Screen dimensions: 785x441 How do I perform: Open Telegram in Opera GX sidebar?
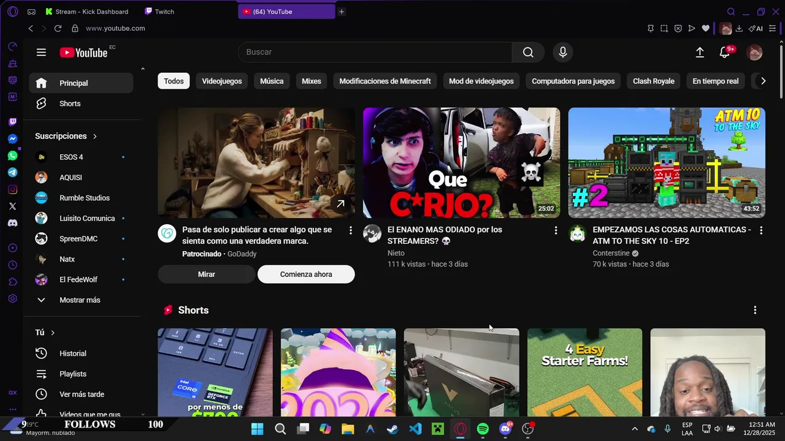click(x=12, y=173)
